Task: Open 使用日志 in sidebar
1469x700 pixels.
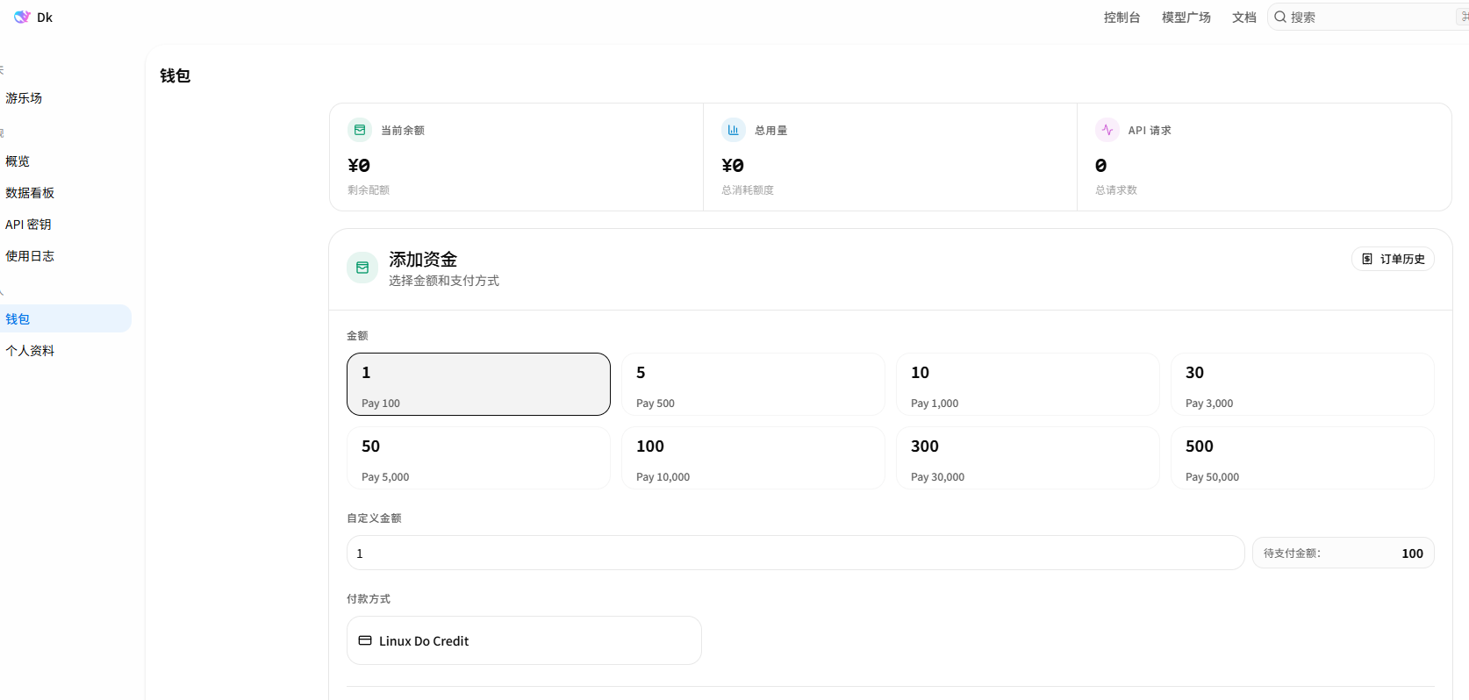Action: click(x=30, y=256)
